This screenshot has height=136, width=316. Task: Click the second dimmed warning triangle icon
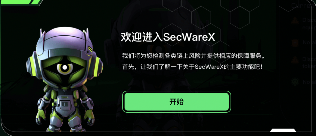tap(295, 60)
